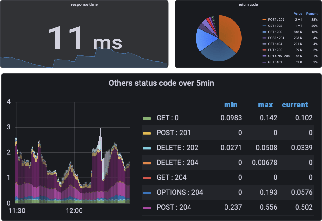Open the Others status code panel title menu
The height and width of the screenshot is (221, 322).
[x=161, y=83]
